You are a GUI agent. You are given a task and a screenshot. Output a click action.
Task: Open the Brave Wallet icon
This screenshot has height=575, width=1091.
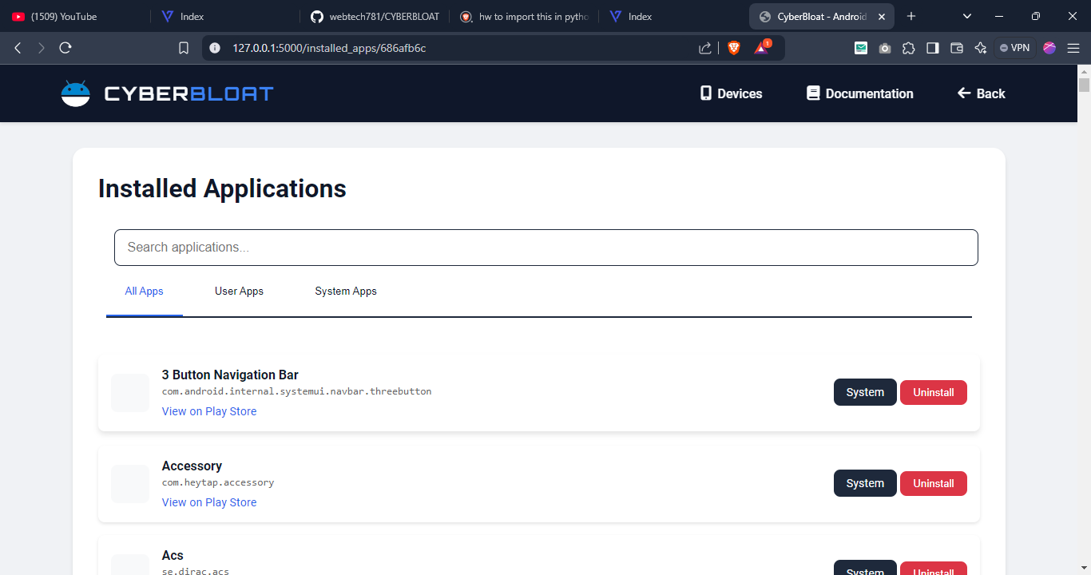pos(956,48)
